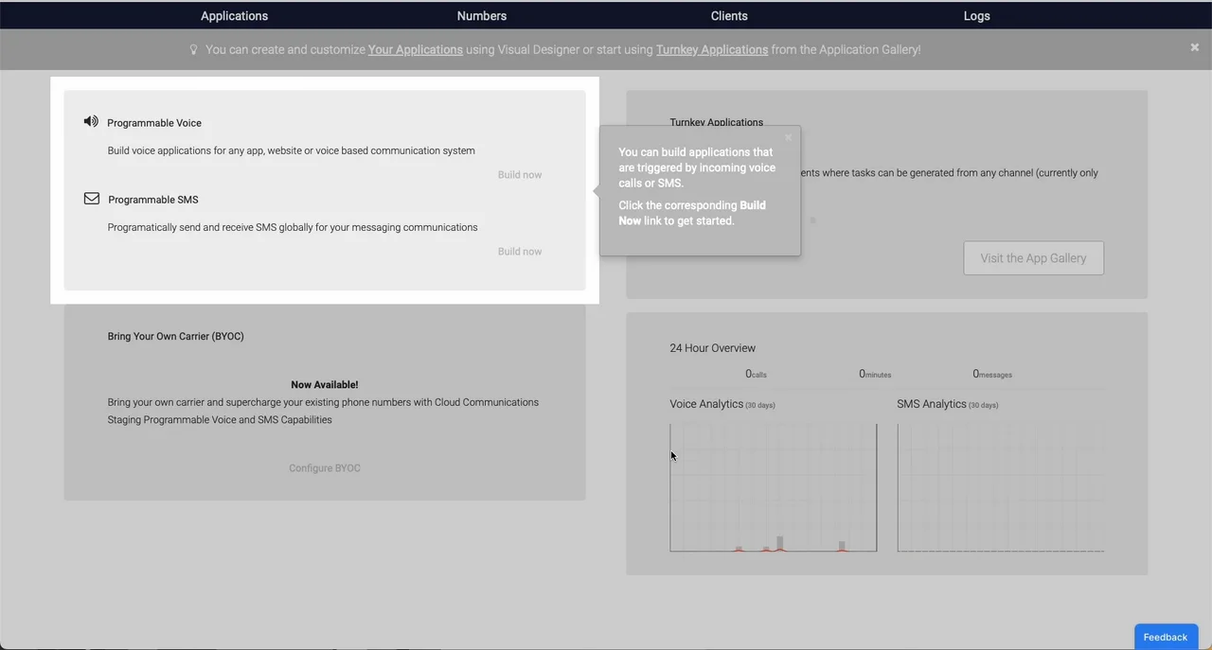1212x650 pixels.
Task: Switch to the Logs page
Action: pos(976,16)
